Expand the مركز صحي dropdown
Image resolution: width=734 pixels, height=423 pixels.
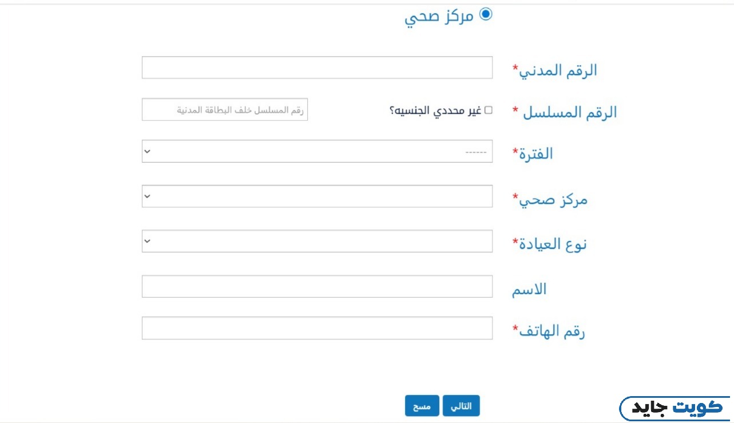click(317, 196)
